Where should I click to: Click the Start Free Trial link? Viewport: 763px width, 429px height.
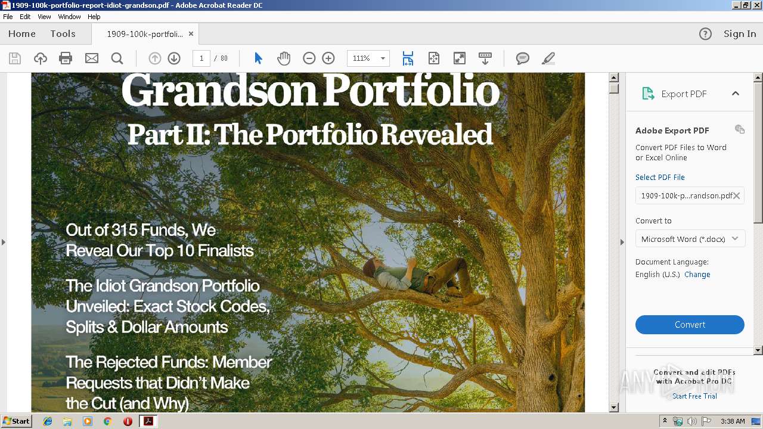tap(694, 396)
